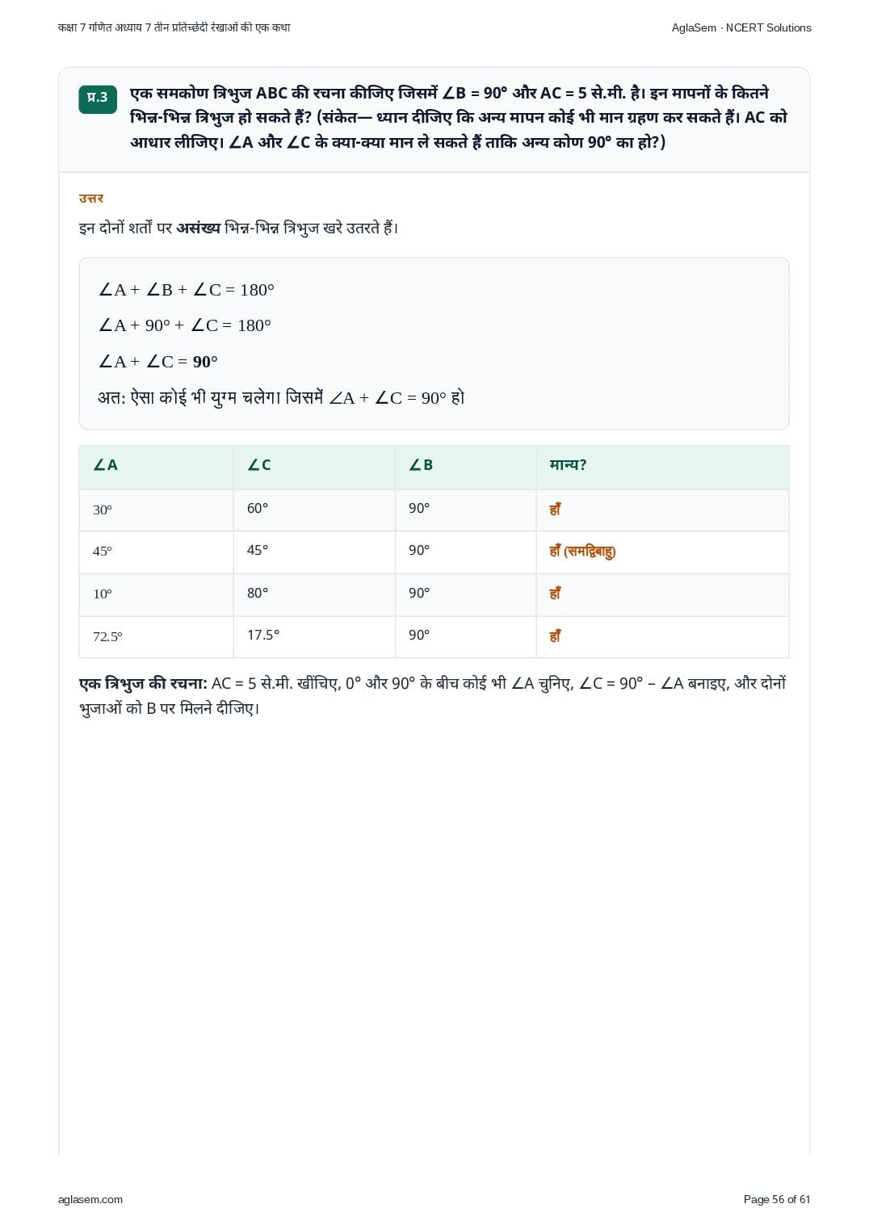The height and width of the screenshot is (1229, 869).
Task: Click the first equation ∠A + ∠B + ∠C = 180°
Action: point(187,290)
